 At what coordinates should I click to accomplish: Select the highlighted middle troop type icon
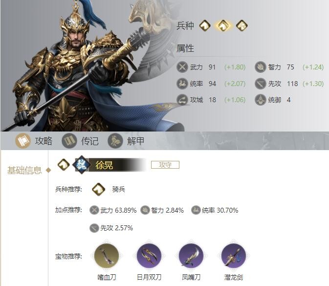(x=223, y=25)
